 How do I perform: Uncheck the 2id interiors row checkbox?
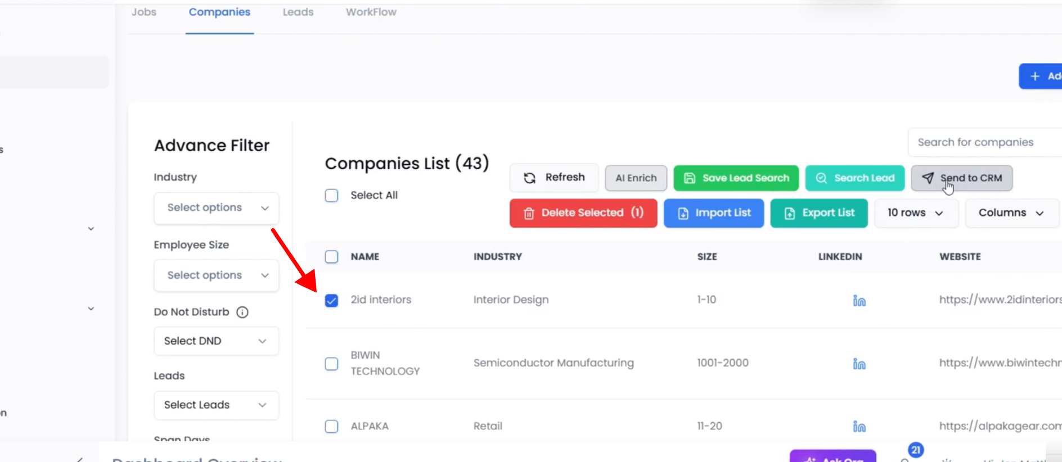coord(332,301)
